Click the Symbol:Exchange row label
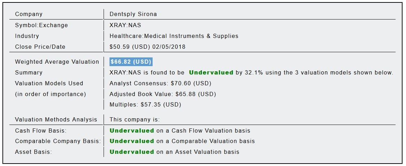Screen dimensions: 406x166 pos(41,25)
